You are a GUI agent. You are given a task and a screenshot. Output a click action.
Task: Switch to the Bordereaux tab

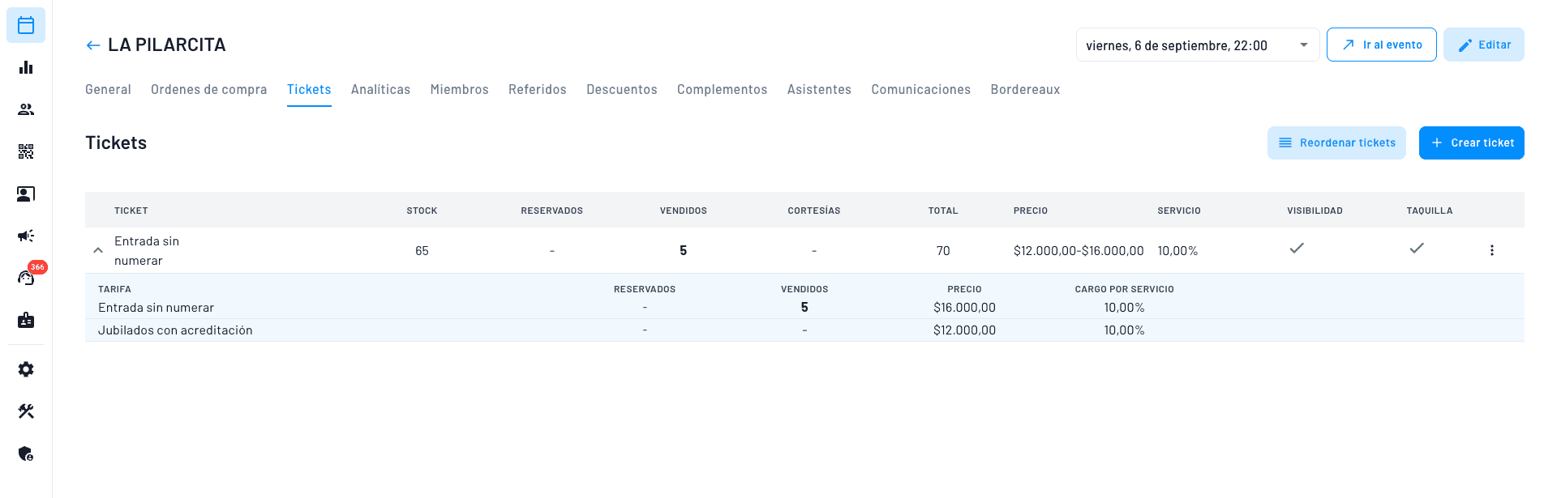click(1025, 90)
